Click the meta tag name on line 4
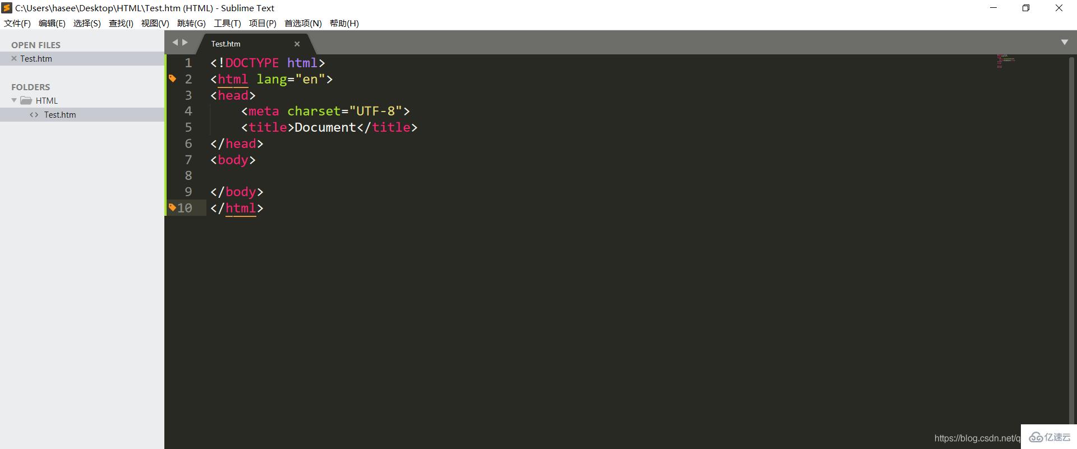 pyautogui.click(x=264, y=111)
